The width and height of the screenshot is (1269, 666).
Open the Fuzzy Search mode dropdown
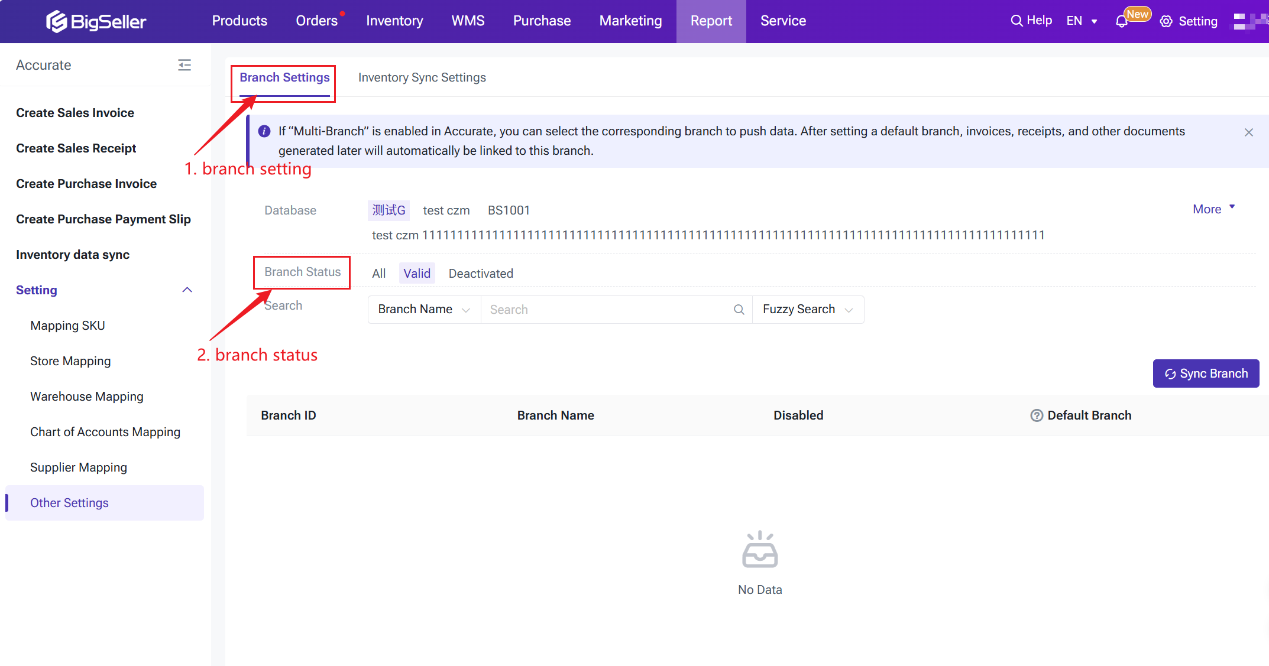tap(807, 310)
